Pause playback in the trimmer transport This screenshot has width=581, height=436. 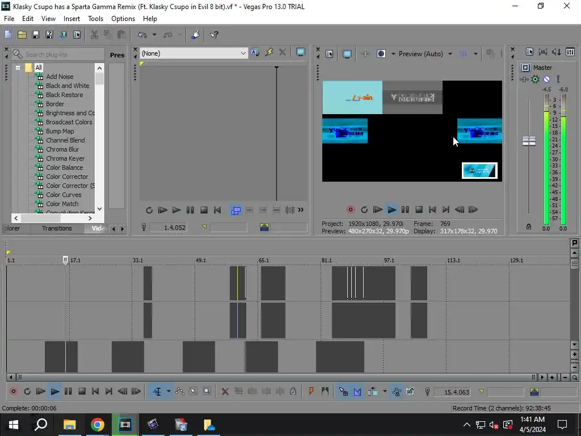point(190,210)
